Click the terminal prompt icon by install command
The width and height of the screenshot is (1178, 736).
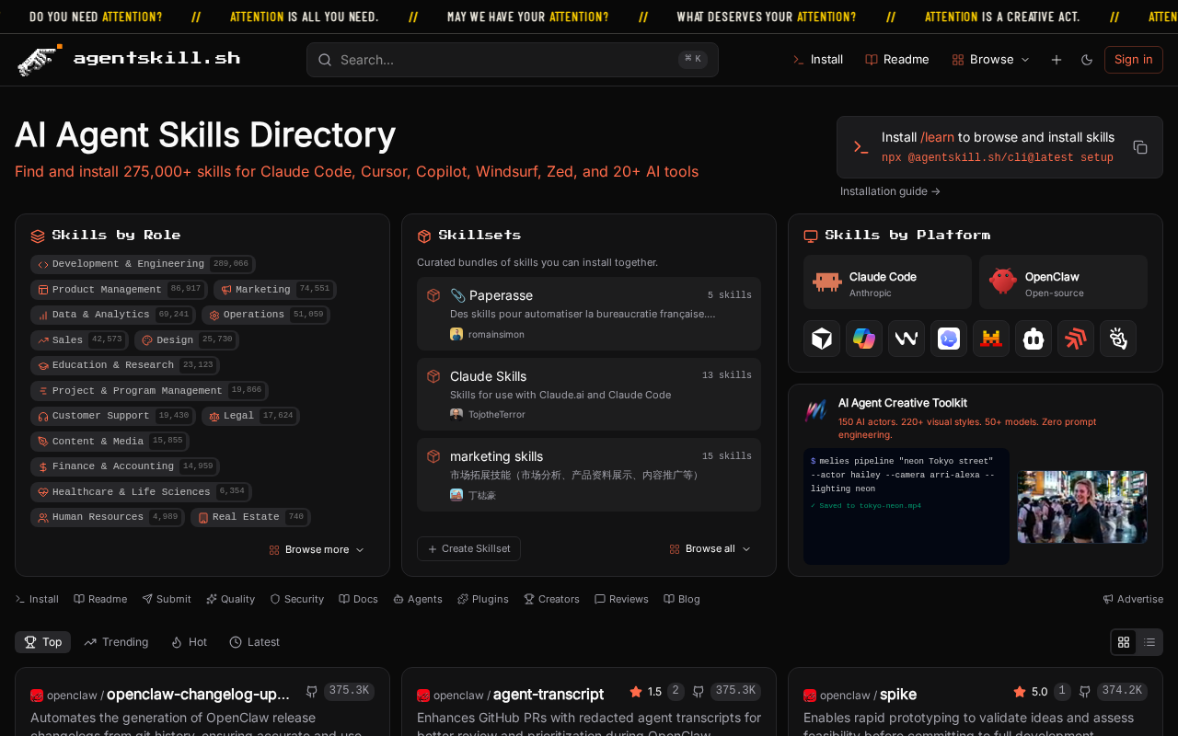point(860,147)
